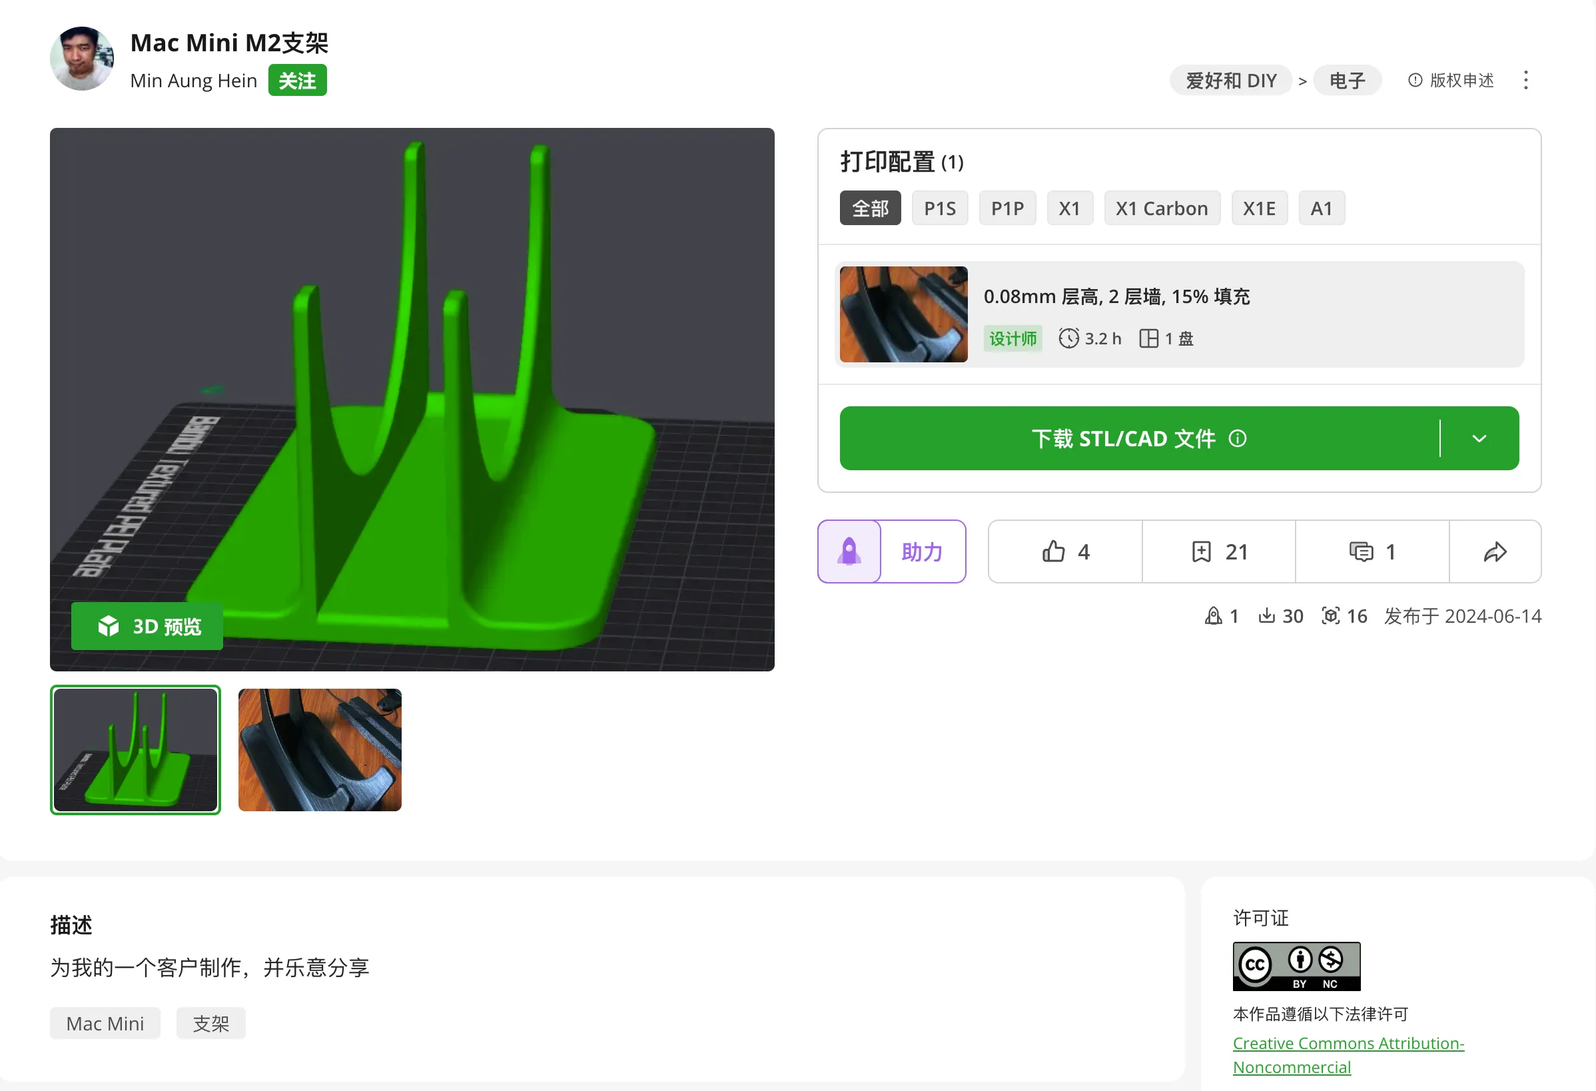Image resolution: width=1596 pixels, height=1091 pixels.
Task: Open the 电子 subcategory breadcrumb
Action: click(x=1347, y=81)
